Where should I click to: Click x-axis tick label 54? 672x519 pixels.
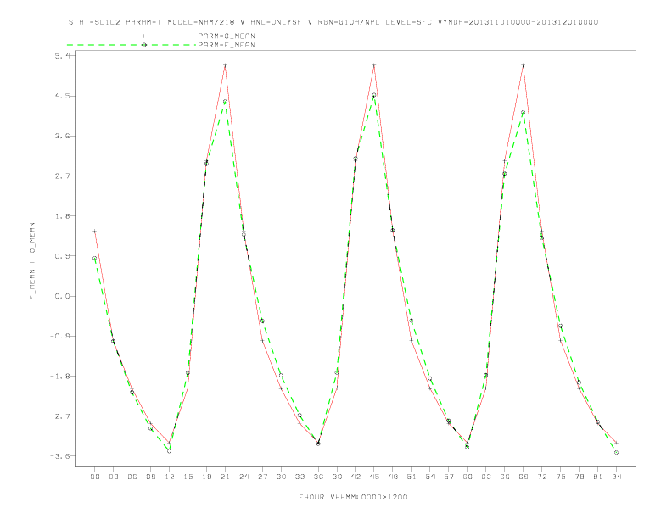coord(430,477)
